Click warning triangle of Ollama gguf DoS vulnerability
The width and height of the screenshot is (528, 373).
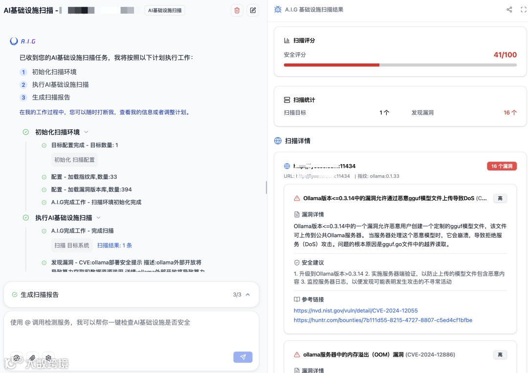pyautogui.click(x=297, y=198)
